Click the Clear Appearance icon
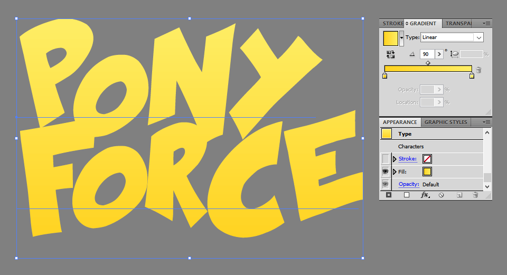This screenshot has width=507, height=275. 442,195
